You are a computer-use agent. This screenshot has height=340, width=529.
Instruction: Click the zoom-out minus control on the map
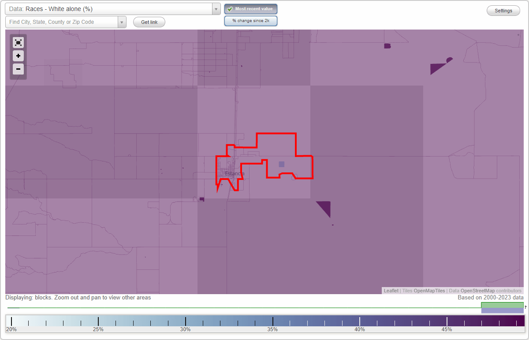pyautogui.click(x=18, y=69)
